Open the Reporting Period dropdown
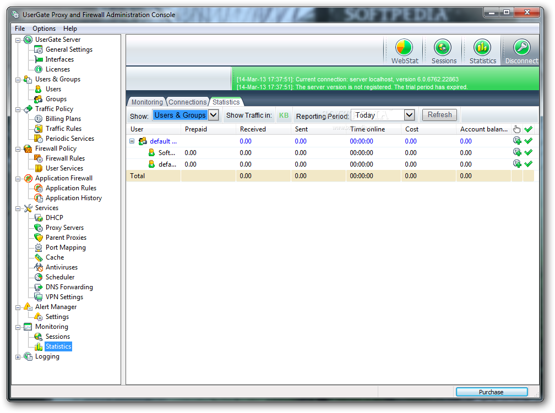The image size is (555, 413). [409, 115]
